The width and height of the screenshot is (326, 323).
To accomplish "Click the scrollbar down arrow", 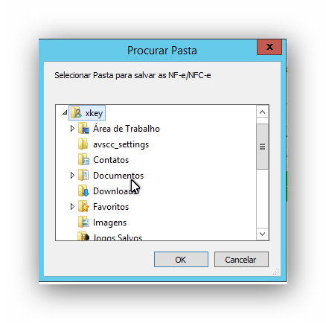I will (x=262, y=234).
